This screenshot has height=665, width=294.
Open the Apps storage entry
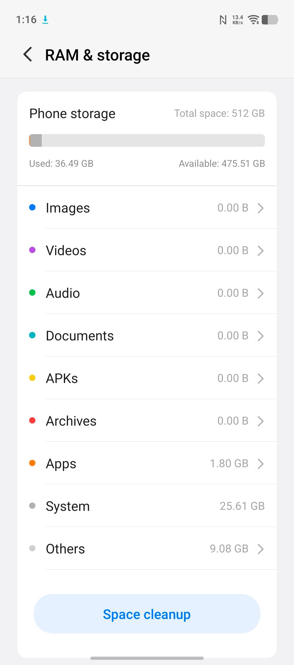tap(147, 463)
